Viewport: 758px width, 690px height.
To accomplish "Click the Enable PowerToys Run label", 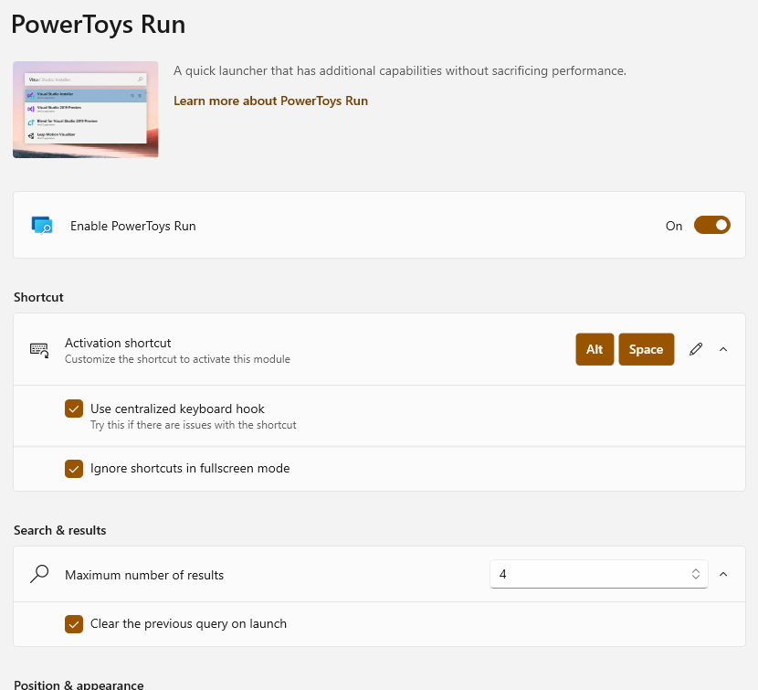I will tap(133, 226).
